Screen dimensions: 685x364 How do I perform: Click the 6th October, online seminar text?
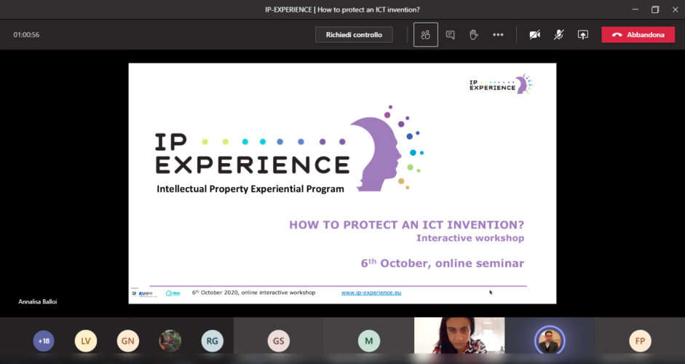click(442, 263)
